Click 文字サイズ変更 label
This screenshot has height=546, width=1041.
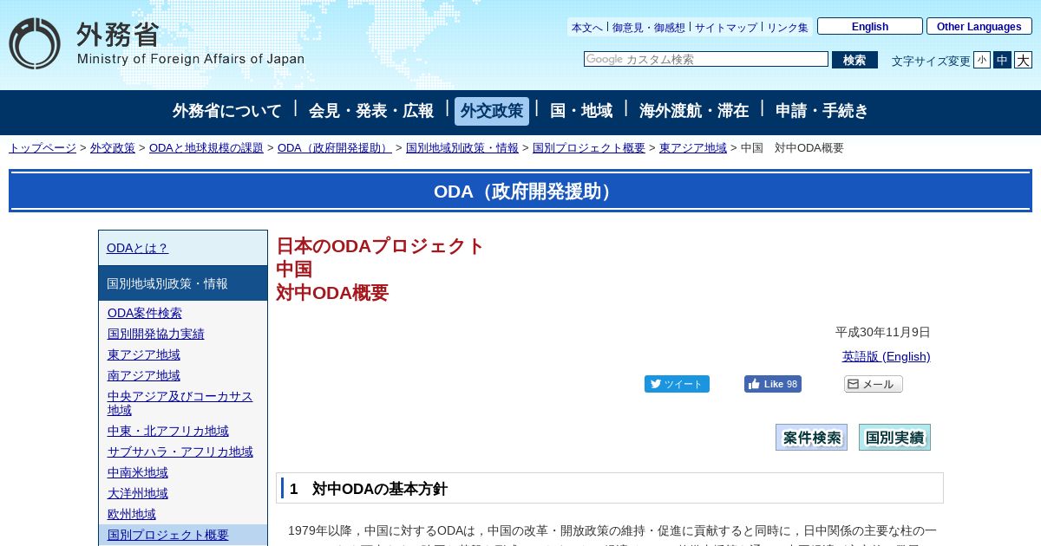tap(931, 61)
